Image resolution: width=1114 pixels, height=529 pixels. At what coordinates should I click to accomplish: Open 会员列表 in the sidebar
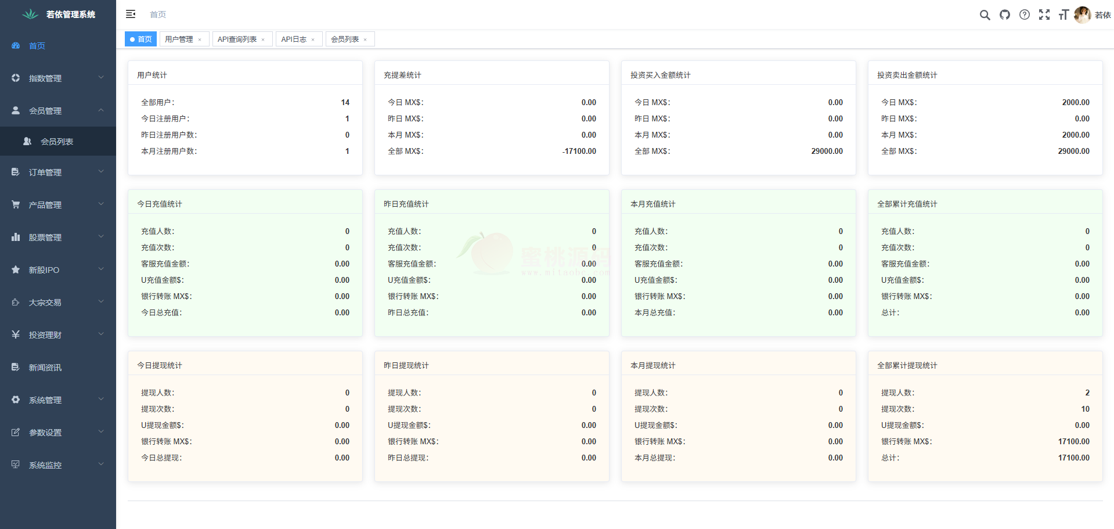pyautogui.click(x=57, y=142)
